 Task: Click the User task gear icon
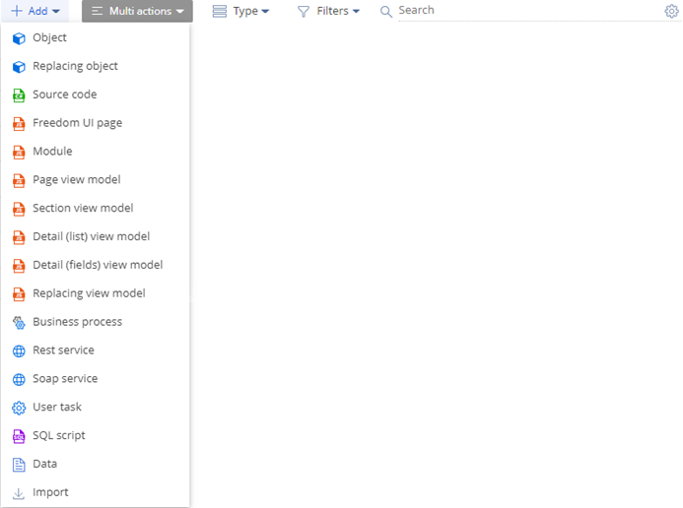click(19, 408)
